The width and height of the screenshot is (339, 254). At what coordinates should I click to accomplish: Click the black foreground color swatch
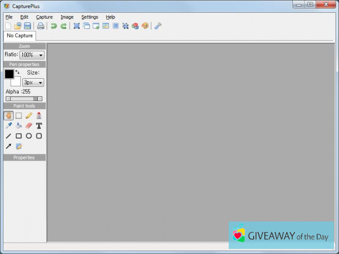(x=9, y=74)
